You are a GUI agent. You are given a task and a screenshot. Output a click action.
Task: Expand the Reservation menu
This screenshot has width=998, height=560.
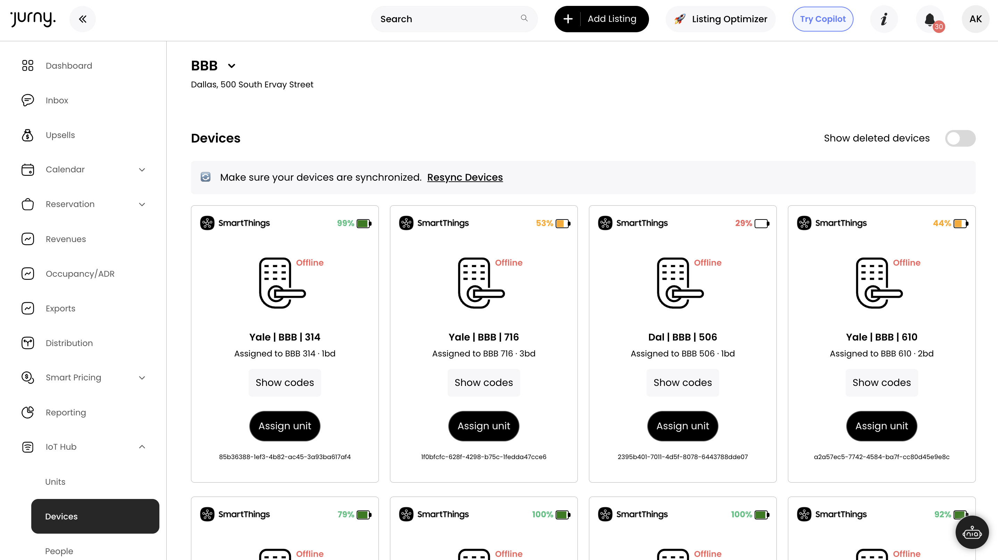point(142,204)
